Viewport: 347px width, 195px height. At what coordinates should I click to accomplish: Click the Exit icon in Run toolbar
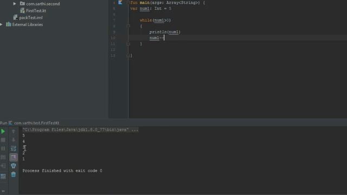pyautogui.click(x=3, y=166)
